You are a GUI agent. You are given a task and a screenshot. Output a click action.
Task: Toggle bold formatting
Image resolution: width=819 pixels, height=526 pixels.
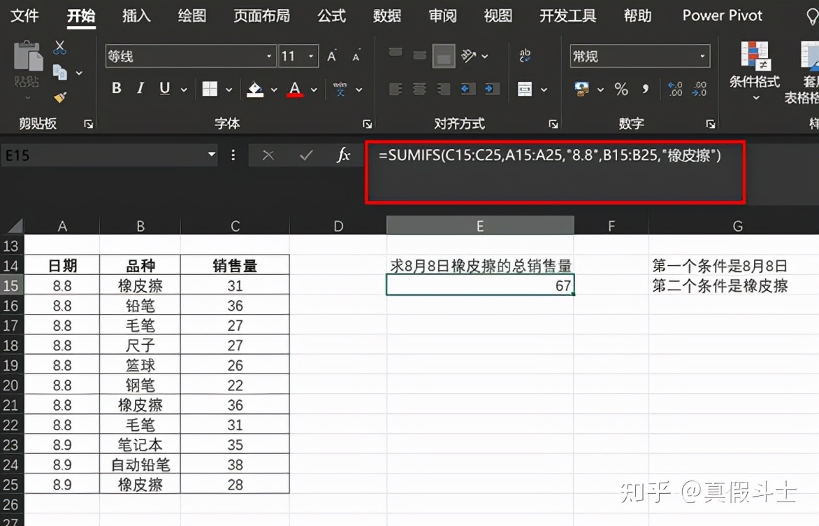tap(116, 89)
